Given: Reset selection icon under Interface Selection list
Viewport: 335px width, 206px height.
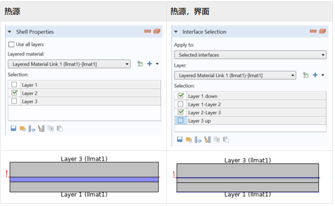Looking at the screenshot, I should [198, 140].
